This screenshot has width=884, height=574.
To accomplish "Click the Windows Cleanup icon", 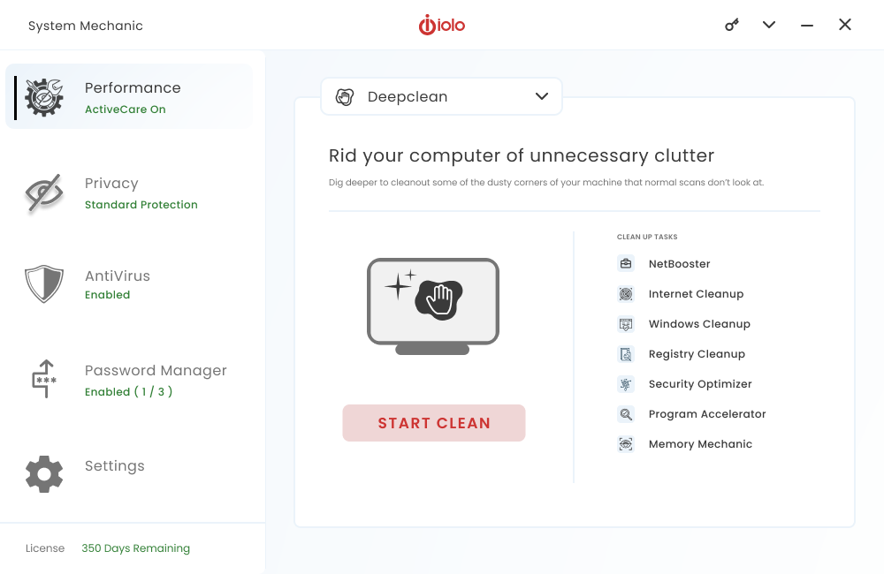I will click(626, 324).
